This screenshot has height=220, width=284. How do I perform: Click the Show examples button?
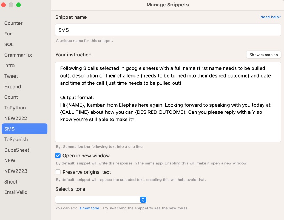point(263,55)
